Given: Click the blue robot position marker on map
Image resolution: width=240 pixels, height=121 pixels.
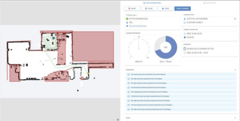Looking at the screenshot, I should [x=53, y=38].
